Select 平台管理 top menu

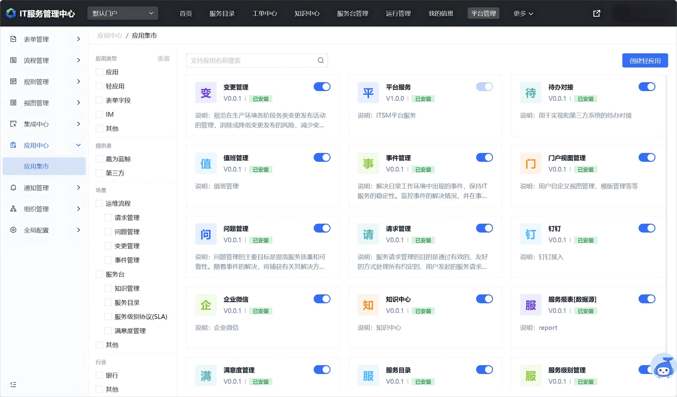tap(483, 14)
